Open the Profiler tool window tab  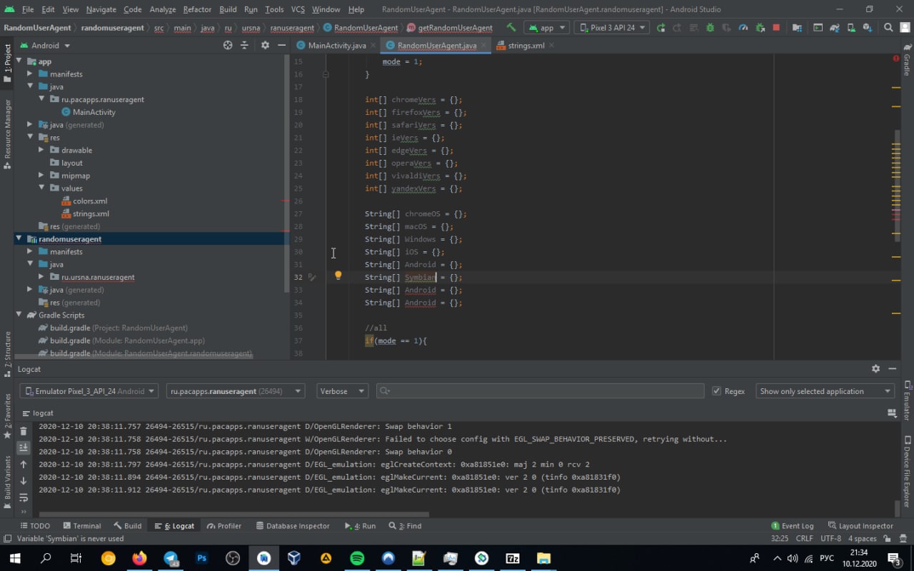[x=224, y=525]
